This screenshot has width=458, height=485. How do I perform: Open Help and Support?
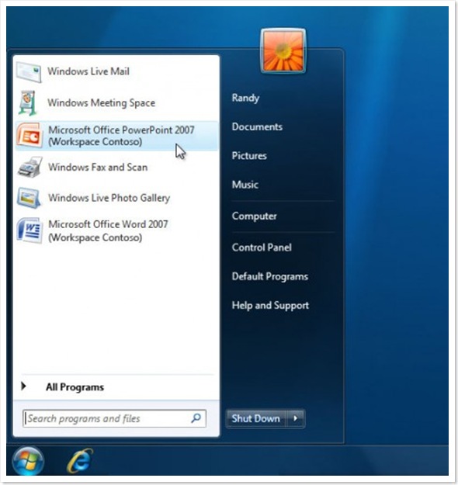(x=270, y=306)
